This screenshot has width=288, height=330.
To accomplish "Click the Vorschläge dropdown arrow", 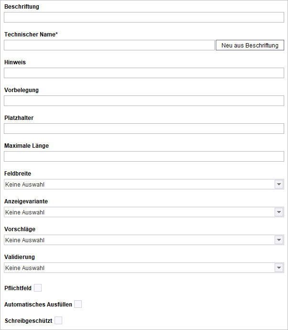I will [x=279, y=240].
